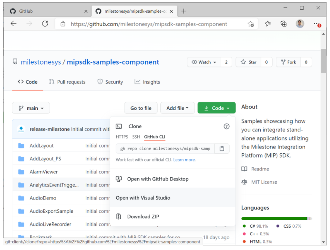Open the AnalyticsEventTrigge... folder
This screenshot has width=330, height=250.
point(54,185)
